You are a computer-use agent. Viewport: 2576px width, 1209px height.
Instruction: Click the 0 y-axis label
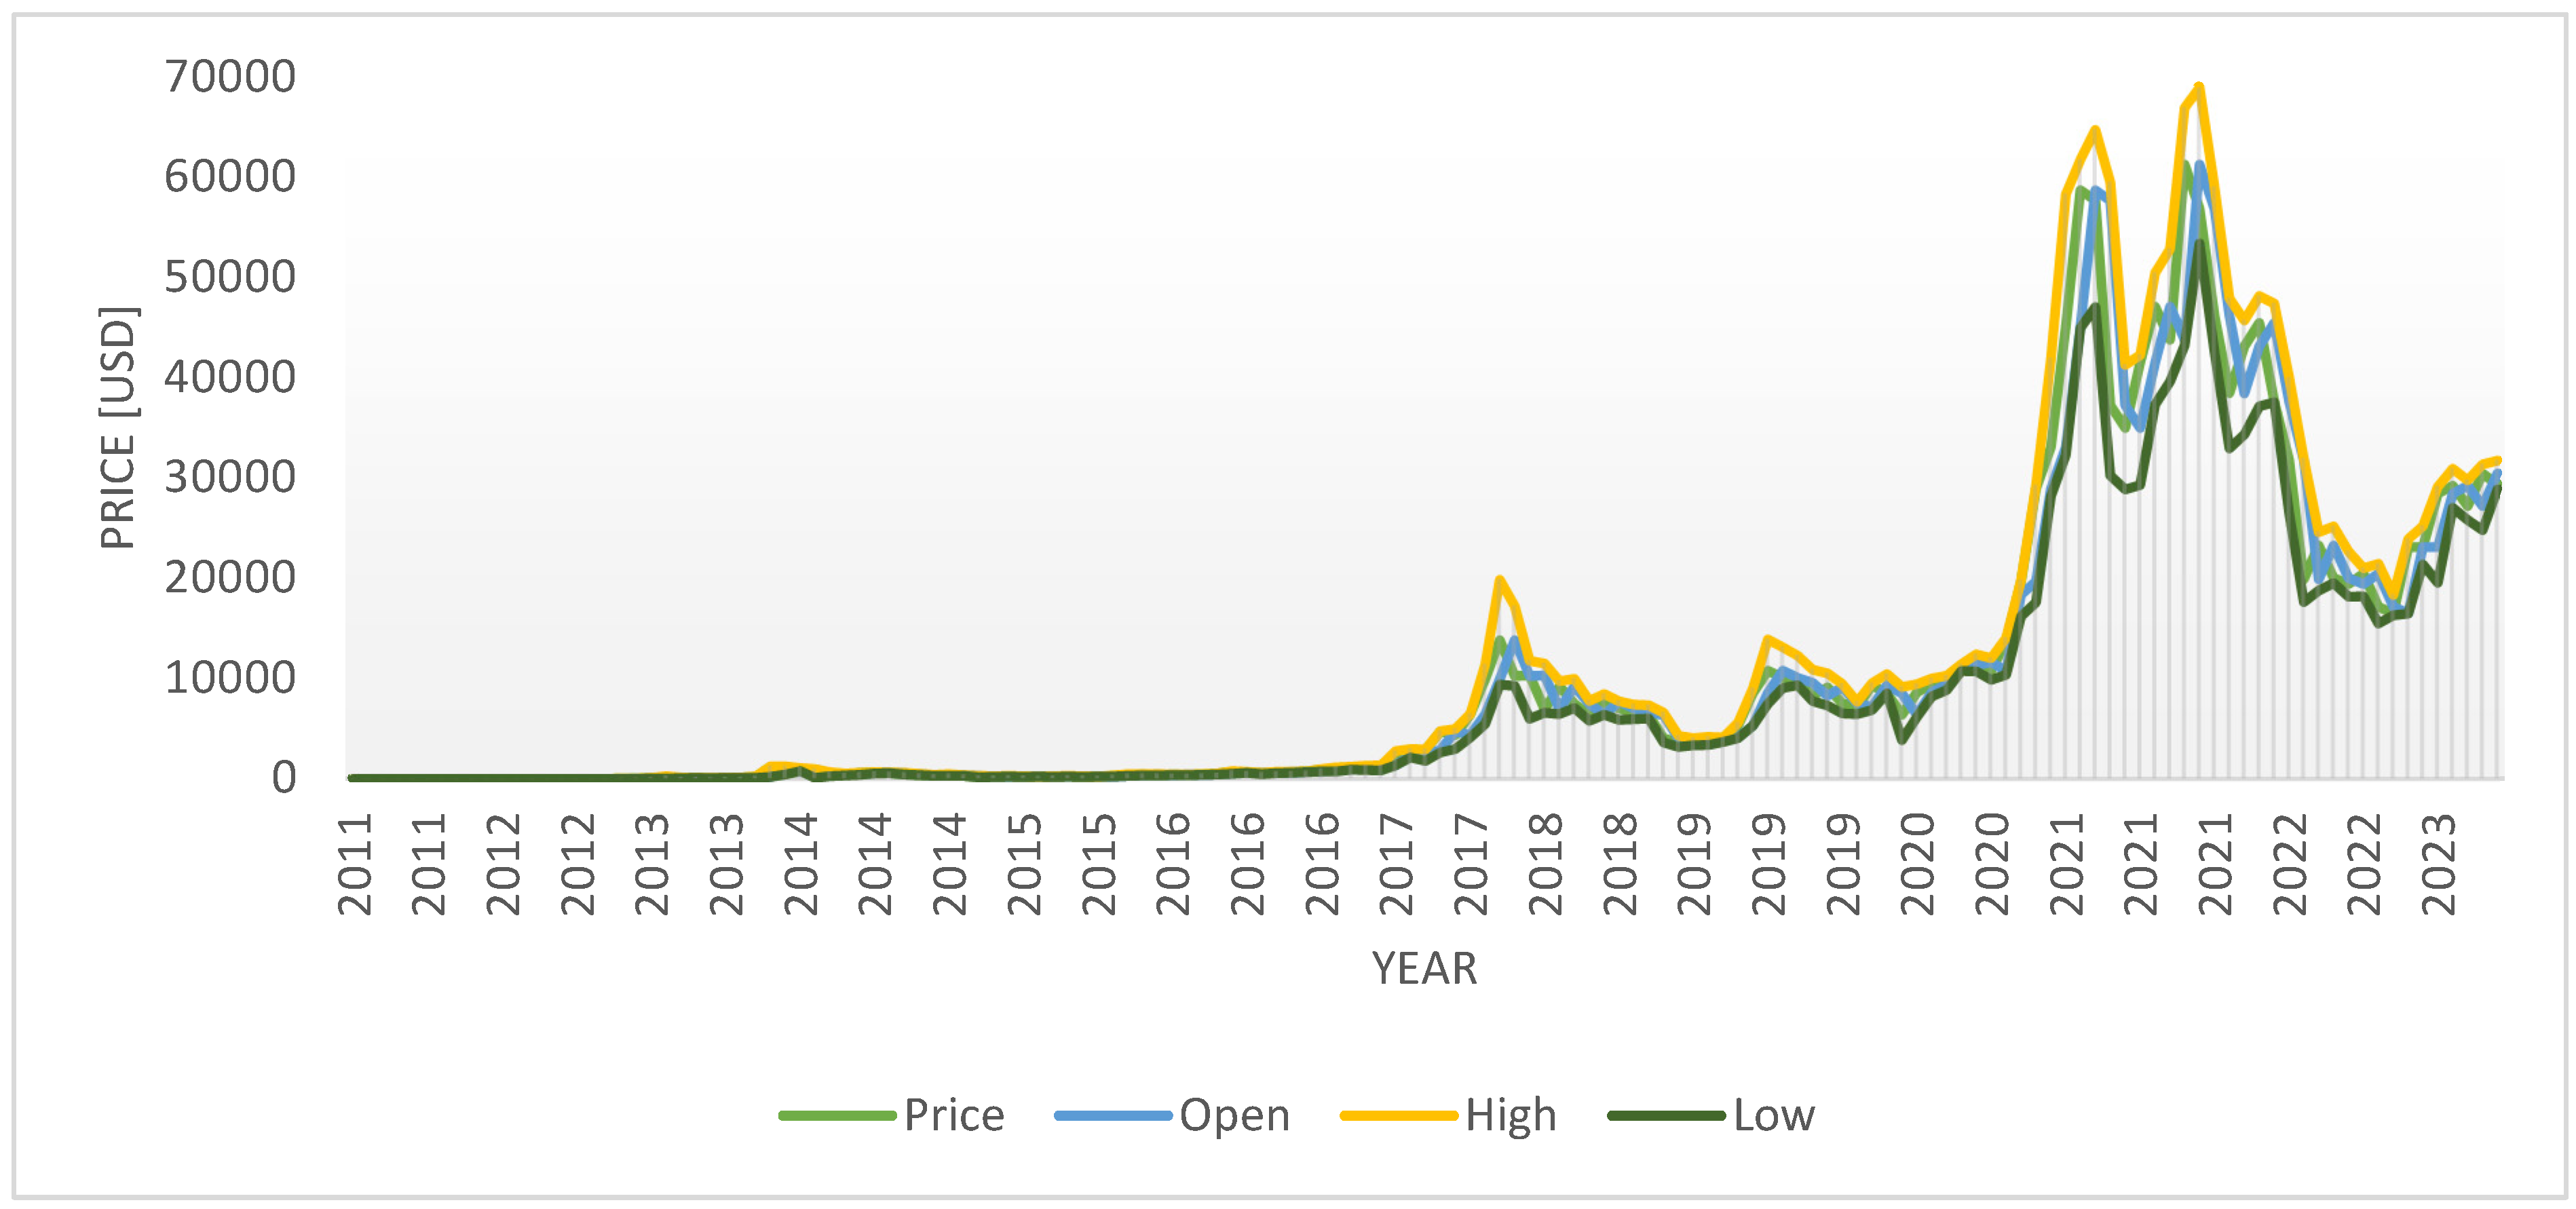pos(284,778)
